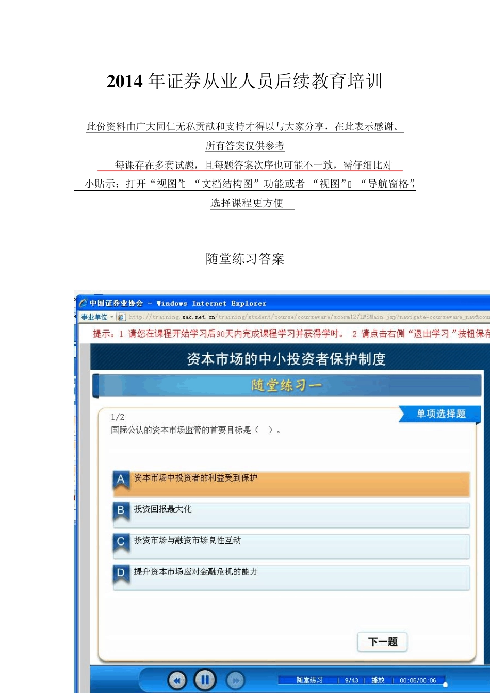Click the question counter 1/2
The height and width of the screenshot is (693, 490).
118,417
